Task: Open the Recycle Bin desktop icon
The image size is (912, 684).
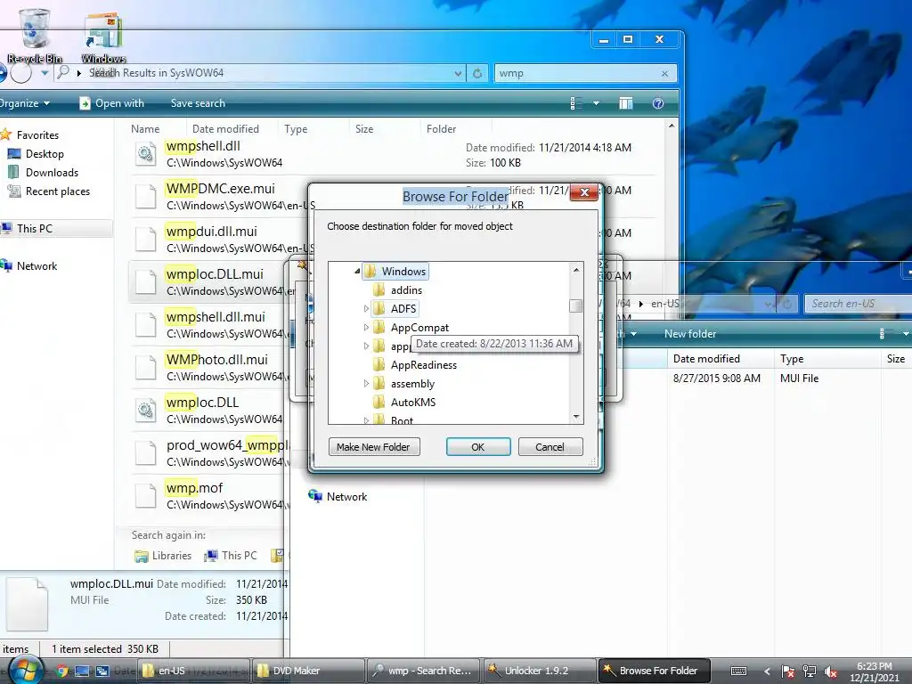Action: click(x=35, y=35)
